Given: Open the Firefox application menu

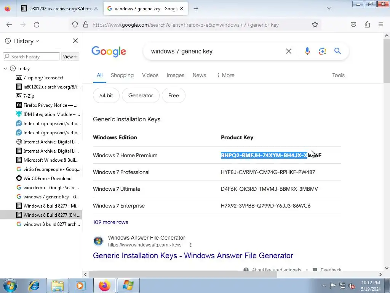Looking at the screenshot, I should coord(381,24).
